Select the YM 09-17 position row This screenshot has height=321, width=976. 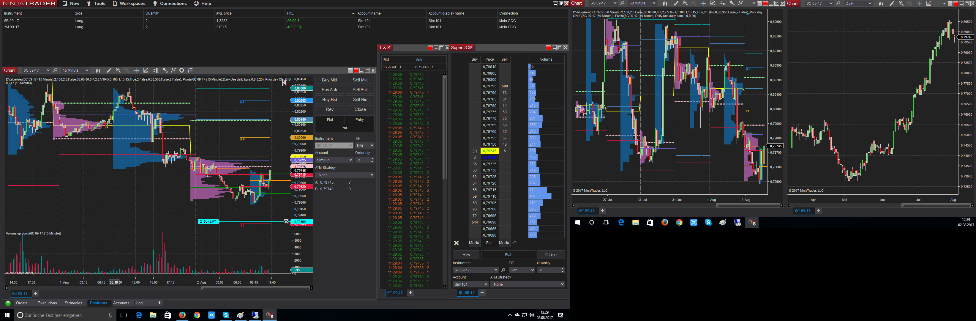tap(284, 27)
